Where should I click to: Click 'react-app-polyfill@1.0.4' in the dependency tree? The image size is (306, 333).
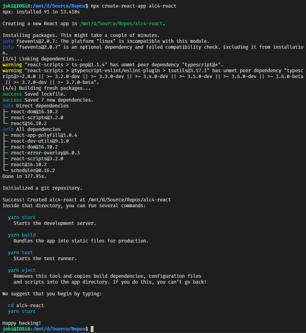tap(44, 135)
